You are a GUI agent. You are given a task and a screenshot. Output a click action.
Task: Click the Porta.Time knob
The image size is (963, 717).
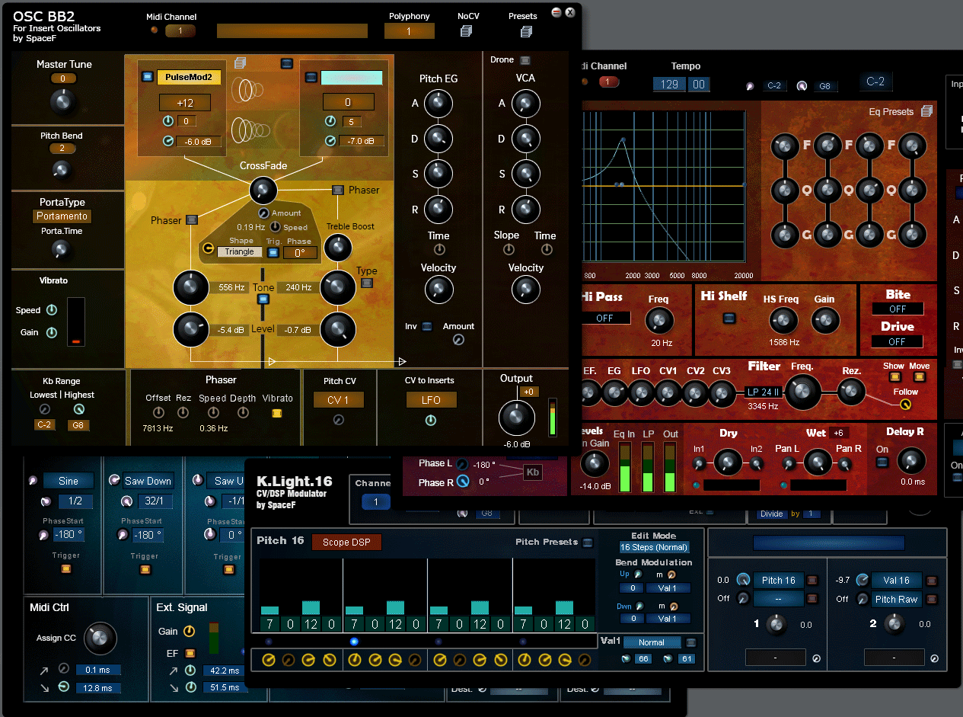click(x=62, y=248)
